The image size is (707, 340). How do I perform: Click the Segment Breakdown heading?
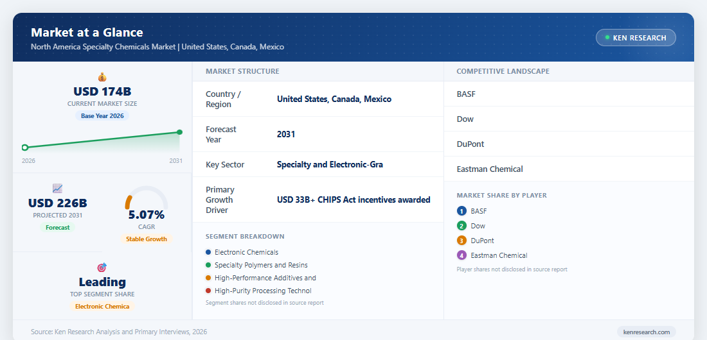(x=245, y=237)
